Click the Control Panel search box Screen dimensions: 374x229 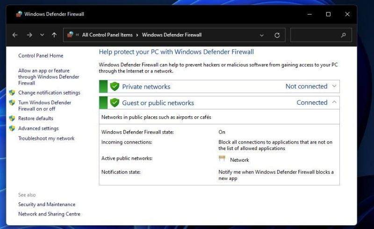click(x=316, y=35)
